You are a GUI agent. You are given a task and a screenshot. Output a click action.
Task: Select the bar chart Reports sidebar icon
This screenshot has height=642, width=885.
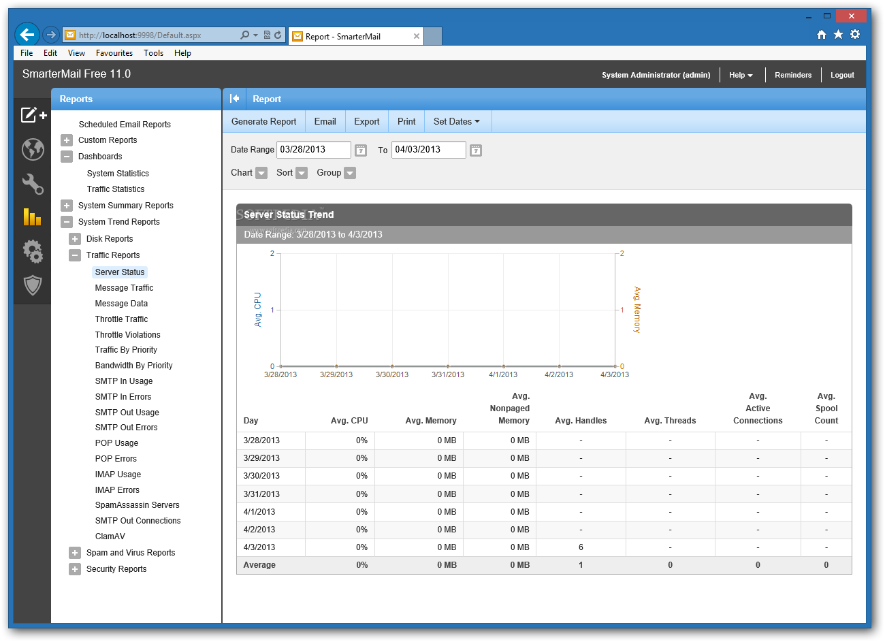[x=32, y=217]
